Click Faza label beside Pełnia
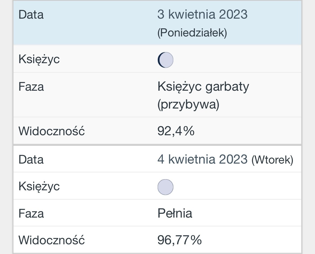 [31, 214]
